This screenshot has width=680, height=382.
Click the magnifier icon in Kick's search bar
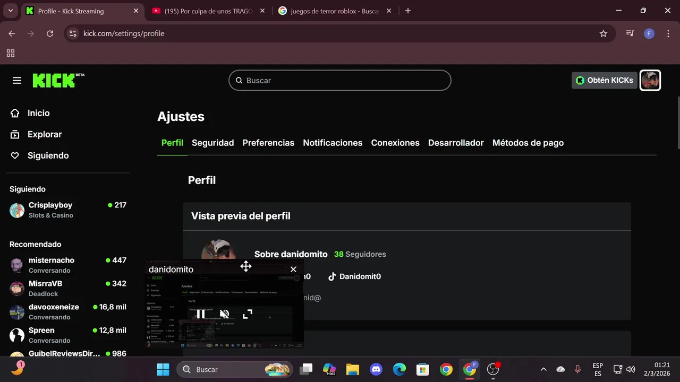coord(239,81)
